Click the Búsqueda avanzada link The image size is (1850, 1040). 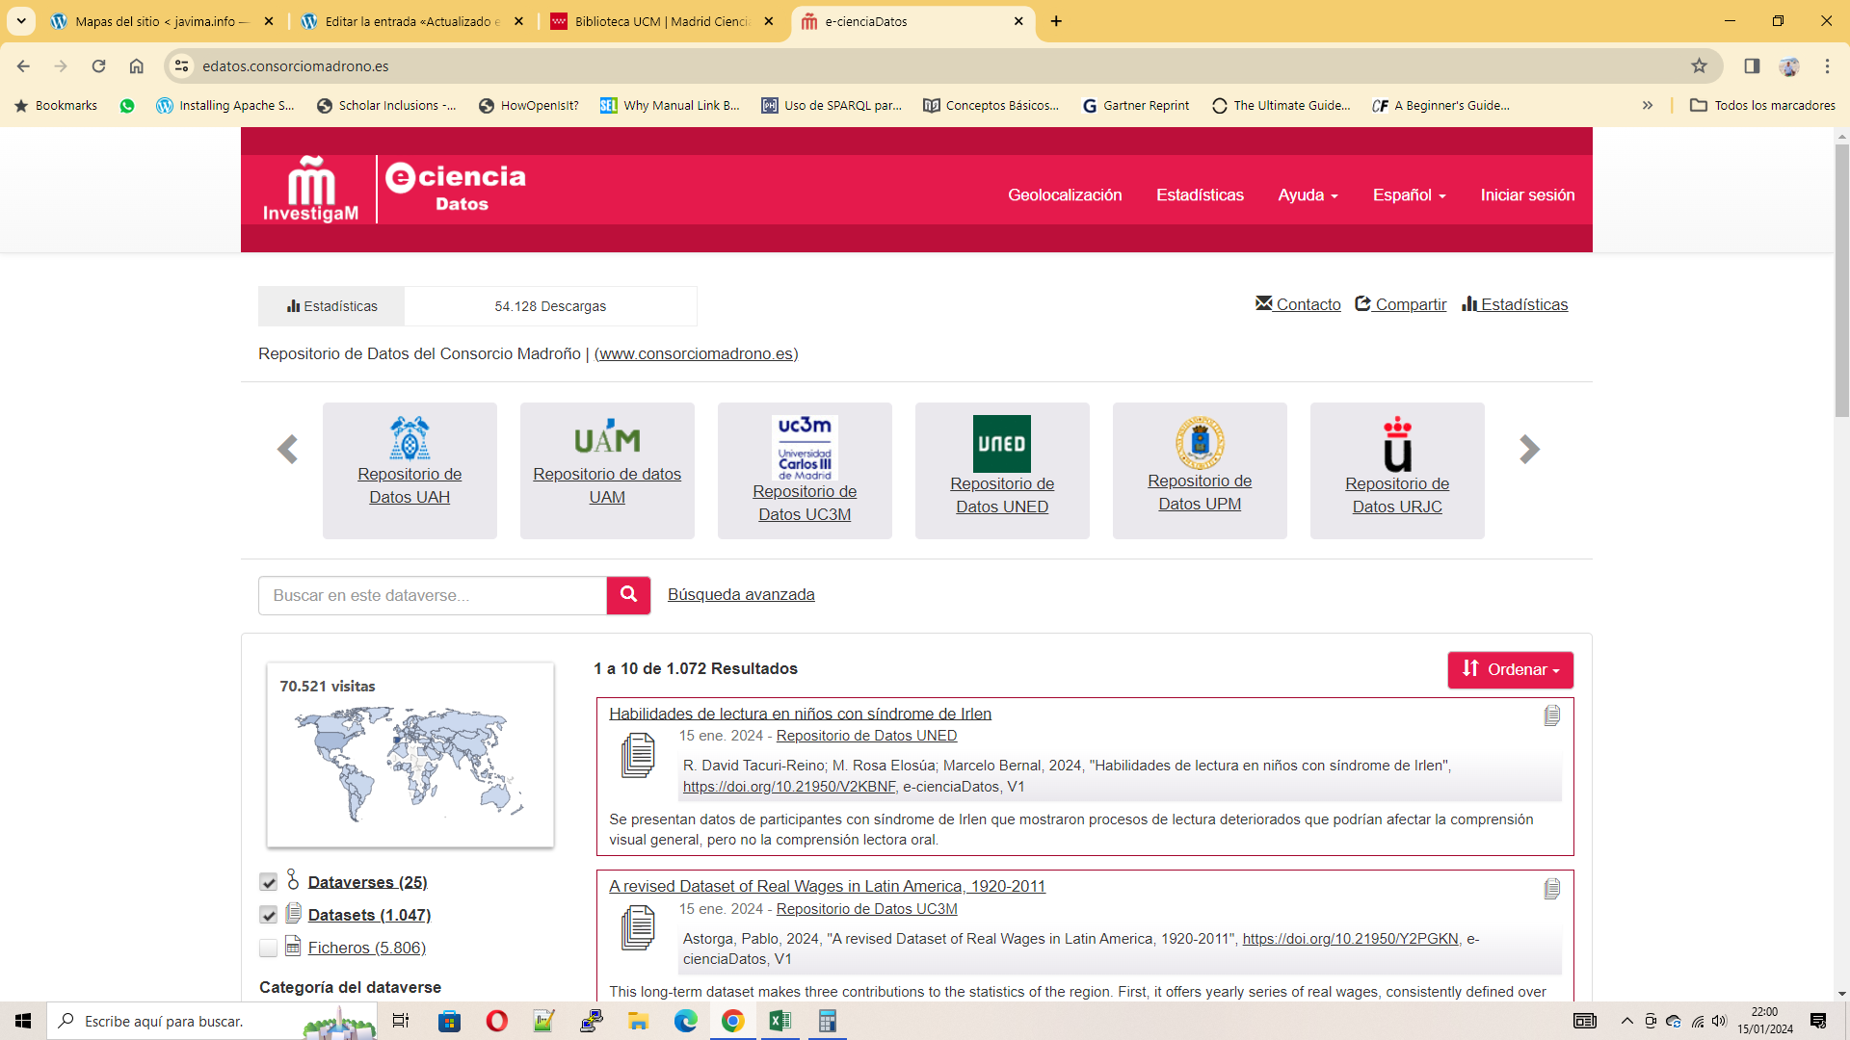click(x=741, y=595)
